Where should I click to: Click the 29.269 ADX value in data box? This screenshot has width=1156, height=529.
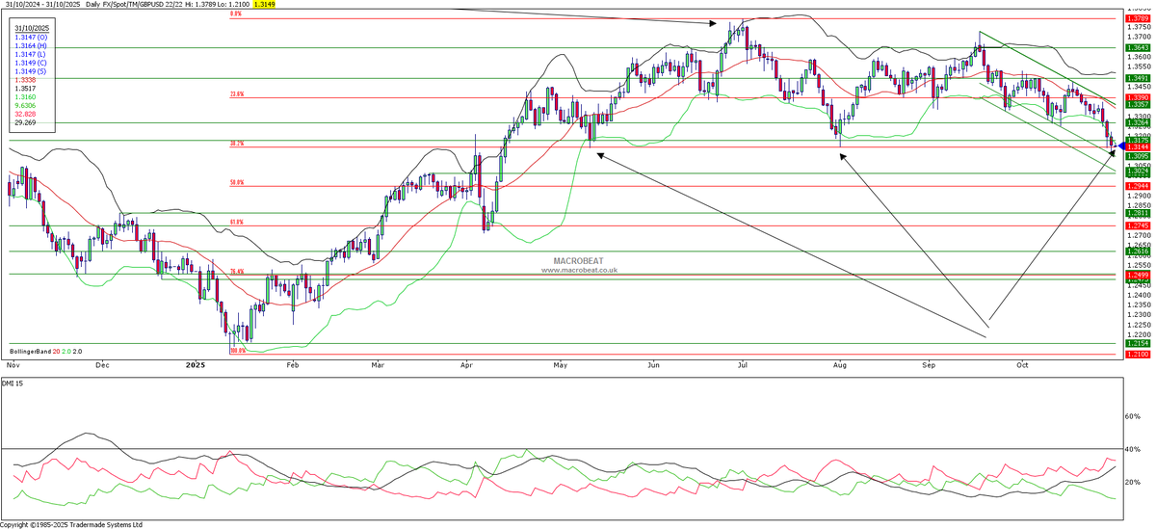pyautogui.click(x=25, y=124)
